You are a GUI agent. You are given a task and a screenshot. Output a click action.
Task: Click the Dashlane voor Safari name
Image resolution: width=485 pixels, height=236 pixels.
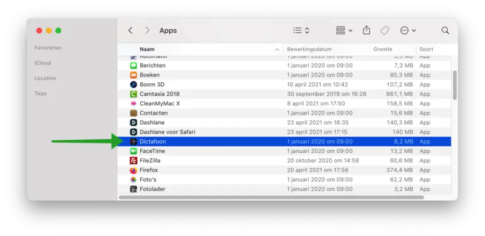click(x=168, y=132)
